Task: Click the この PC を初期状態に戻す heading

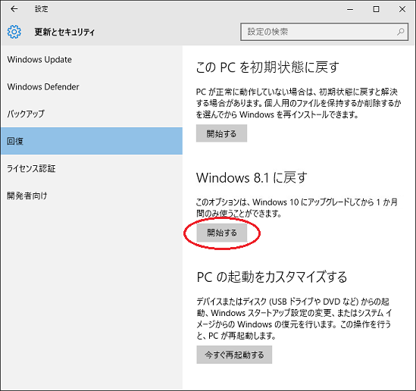Action: coord(267,67)
